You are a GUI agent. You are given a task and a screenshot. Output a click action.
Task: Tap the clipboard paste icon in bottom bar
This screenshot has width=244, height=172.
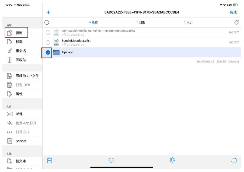coord(49,160)
